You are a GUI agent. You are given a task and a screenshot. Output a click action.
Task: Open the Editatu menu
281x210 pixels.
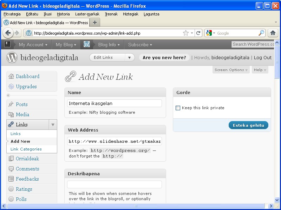click(x=32, y=14)
